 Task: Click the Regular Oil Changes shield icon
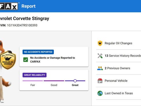[x=100, y=43]
